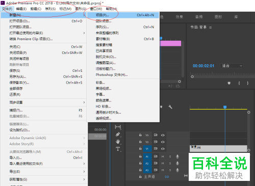255x186 pixels.
Task: Click the 00:00:02:01 timecode in Program monitor
Action: [x=203, y=66]
